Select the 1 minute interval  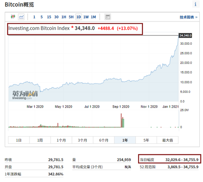(34, 17)
